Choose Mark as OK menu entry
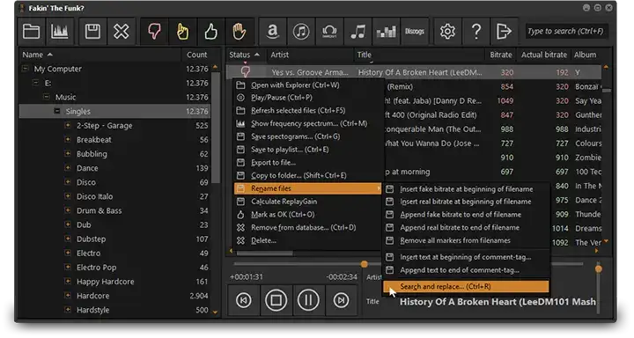 308,214
